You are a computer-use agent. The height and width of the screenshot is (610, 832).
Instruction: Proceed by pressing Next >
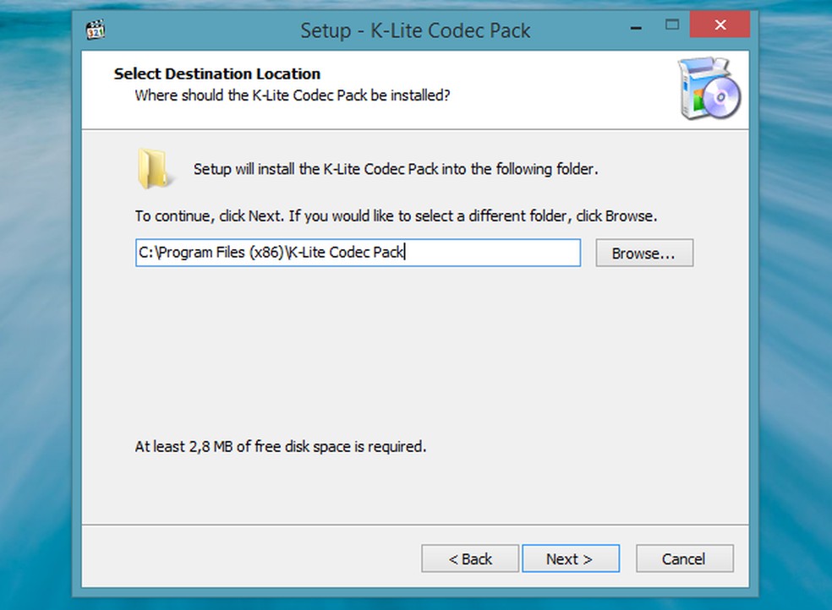[570, 558]
